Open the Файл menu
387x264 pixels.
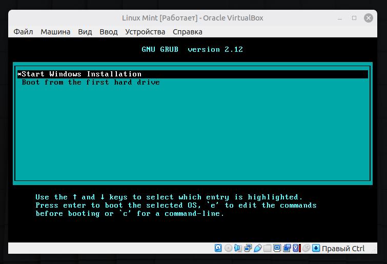pyautogui.click(x=23, y=32)
